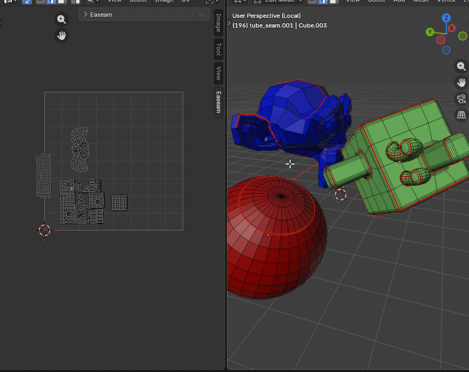Click the monkey-shaped UV island
The height and width of the screenshot is (372, 469).
point(80,150)
